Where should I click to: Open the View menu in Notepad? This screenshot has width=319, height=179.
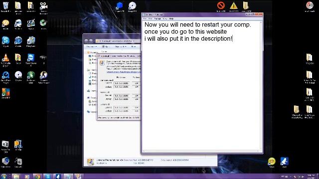tap(165, 19)
